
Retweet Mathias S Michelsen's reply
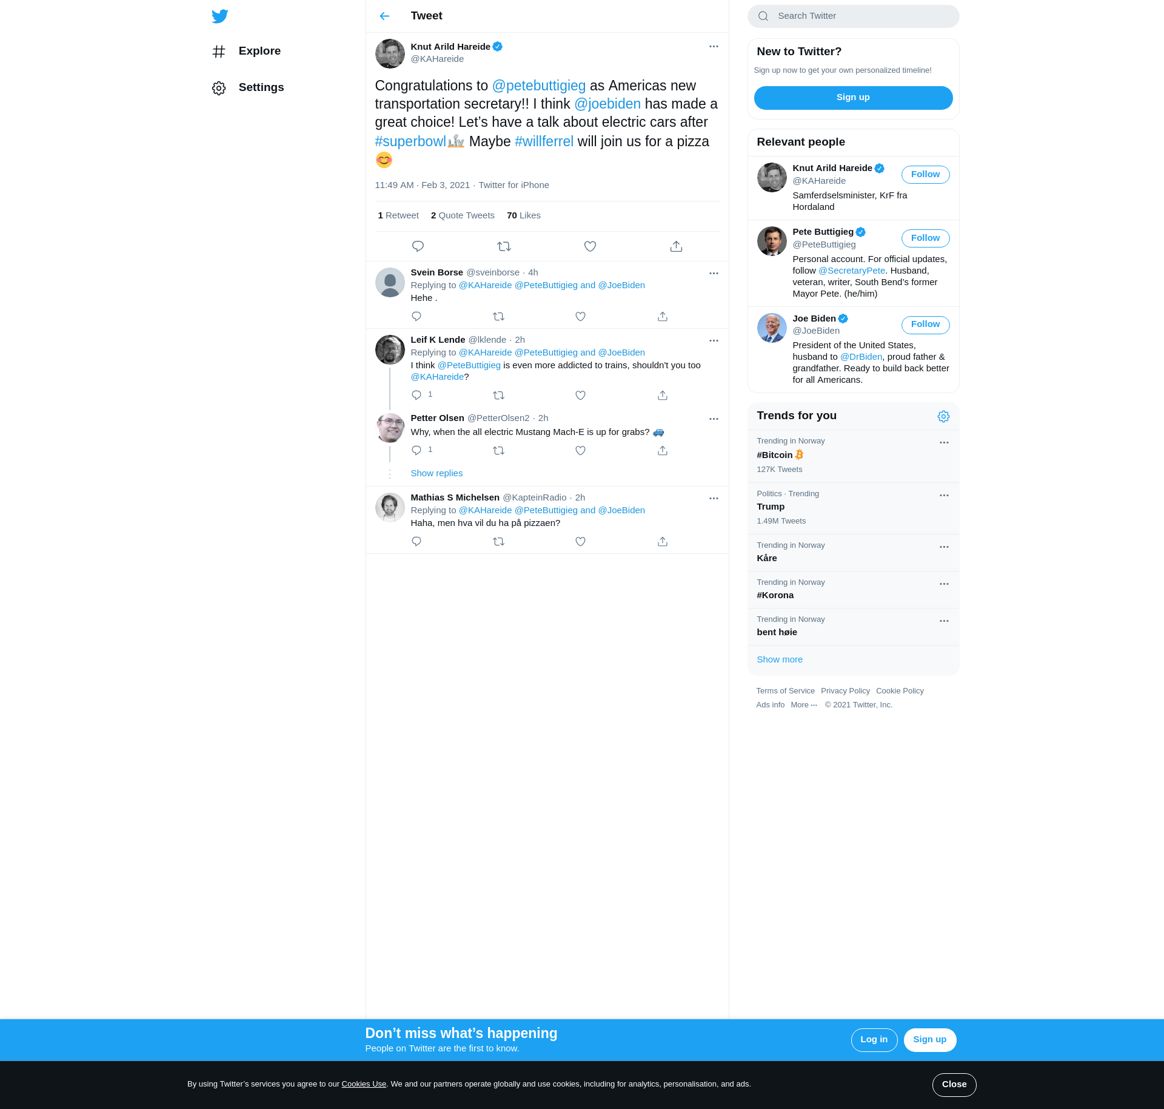coord(498,542)
